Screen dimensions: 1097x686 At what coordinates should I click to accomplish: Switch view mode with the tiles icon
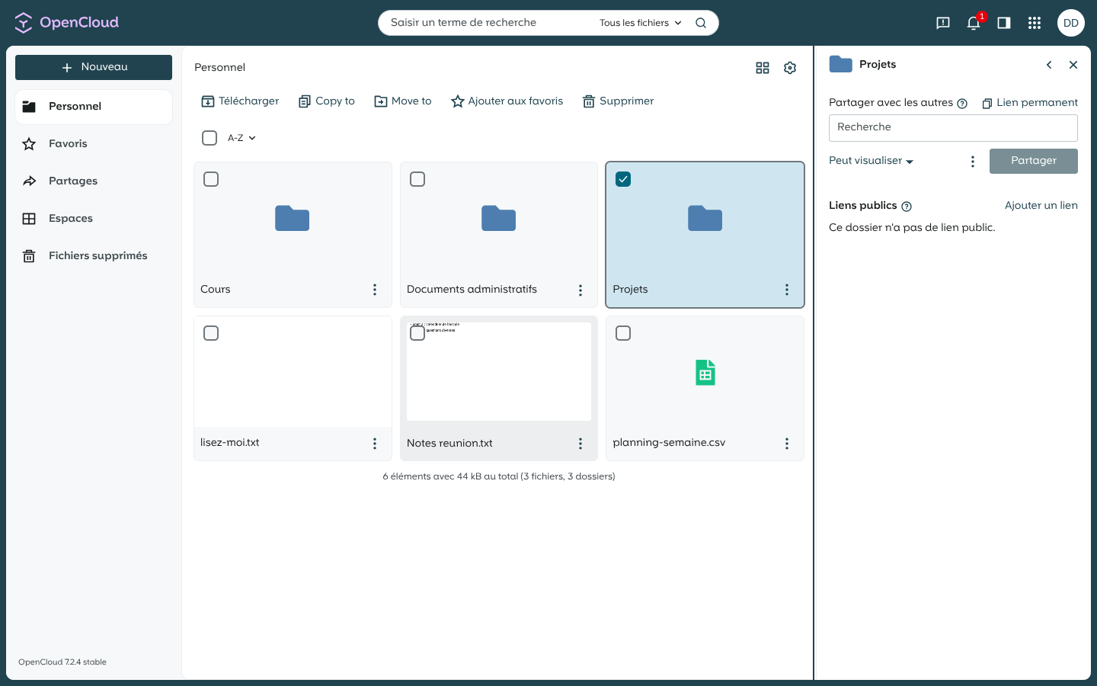click(x=763, y=68)
